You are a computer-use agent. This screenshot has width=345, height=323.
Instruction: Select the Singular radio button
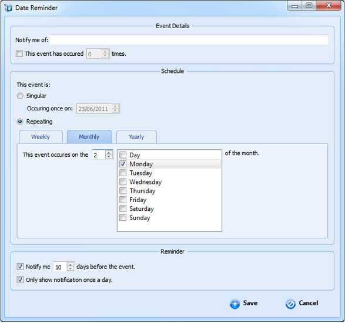click(20, 96)
